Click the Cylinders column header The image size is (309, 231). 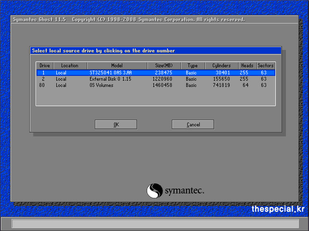click(221, 65)
